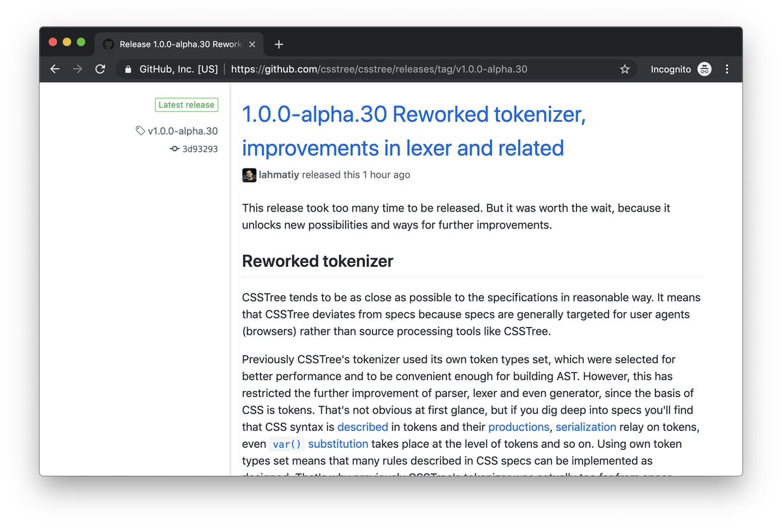
Task: Click the browser forward arrow
Action: [78, 69]
